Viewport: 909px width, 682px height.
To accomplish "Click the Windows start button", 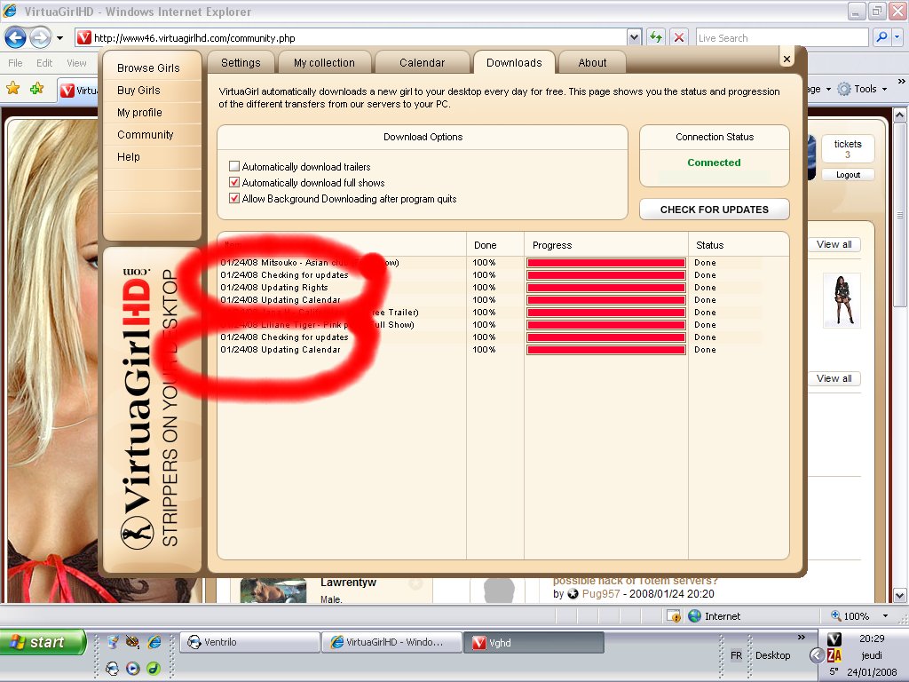I will 43,642.
